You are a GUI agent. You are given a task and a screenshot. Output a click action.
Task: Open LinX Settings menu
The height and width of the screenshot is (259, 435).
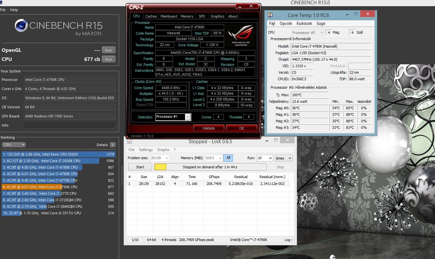[146, 150]
